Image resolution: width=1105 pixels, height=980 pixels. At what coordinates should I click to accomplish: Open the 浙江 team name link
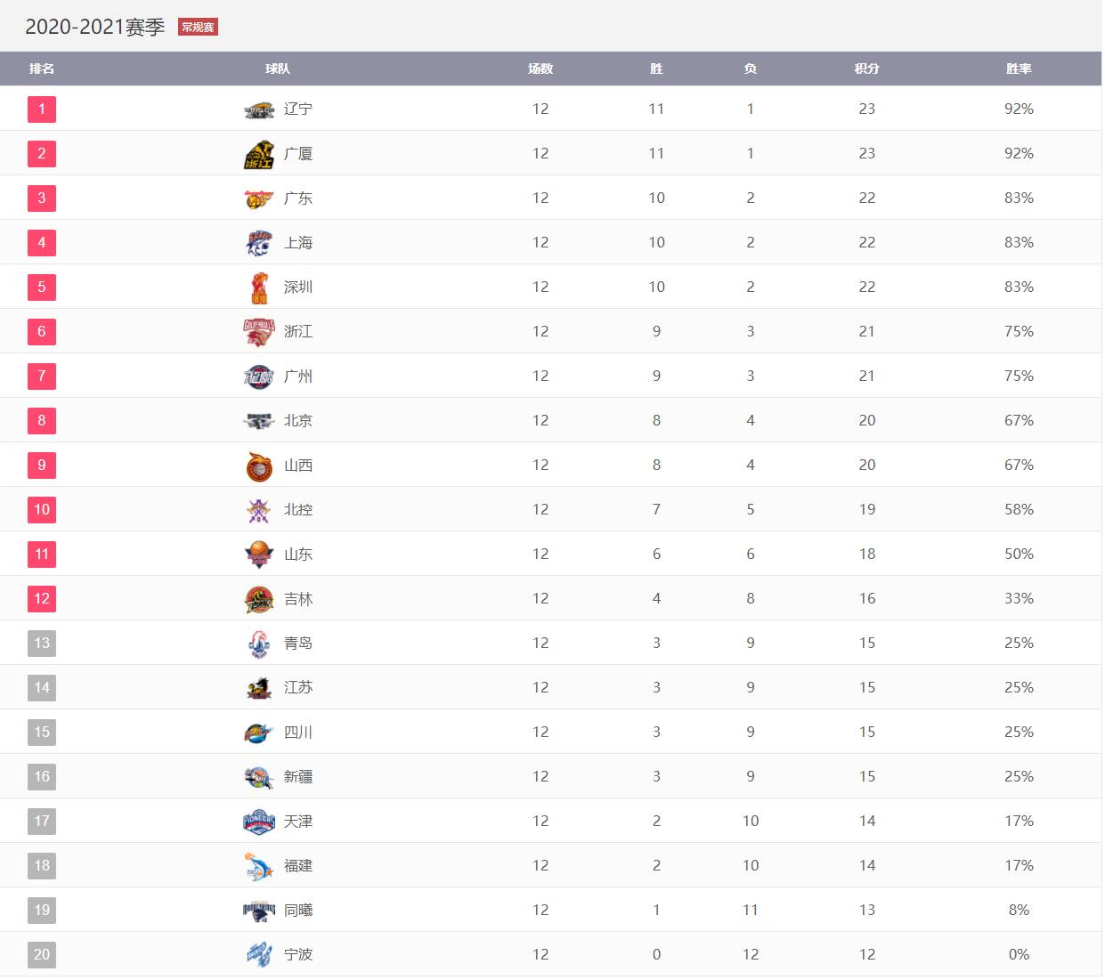[298, 331]
